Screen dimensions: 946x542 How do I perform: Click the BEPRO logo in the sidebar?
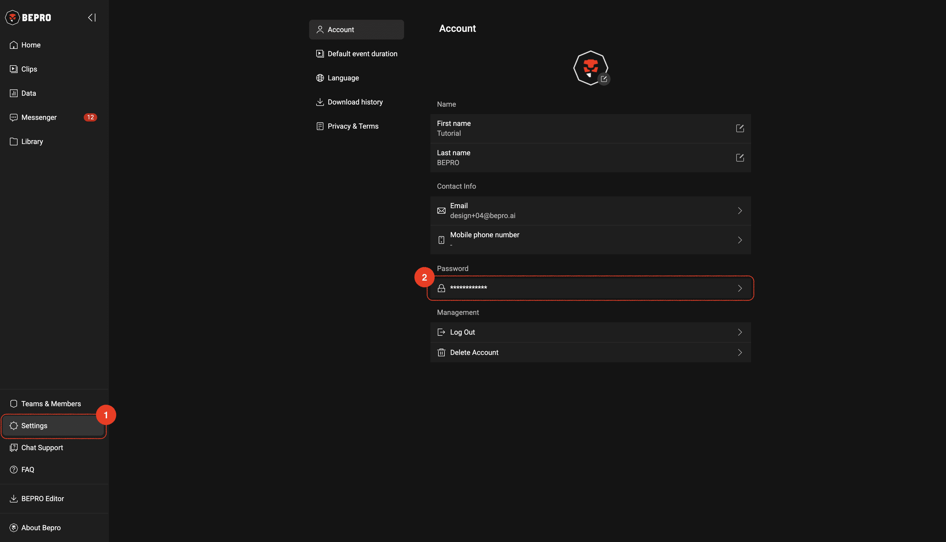click(28, 18)
